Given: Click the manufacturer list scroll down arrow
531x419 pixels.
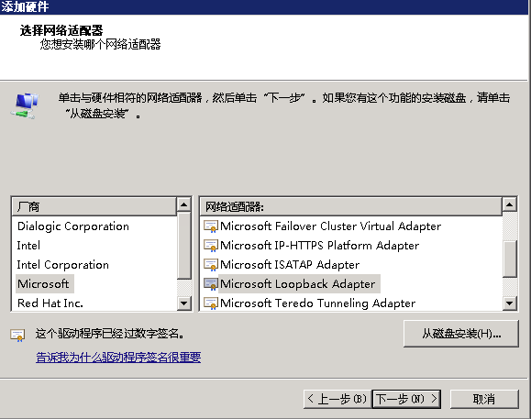Looking at the screenshot, I should coord(184,303).
